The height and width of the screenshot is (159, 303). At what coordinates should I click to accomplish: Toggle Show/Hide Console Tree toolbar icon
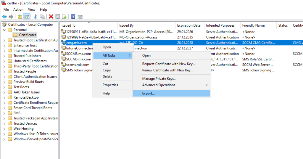(x=27, y=17)
